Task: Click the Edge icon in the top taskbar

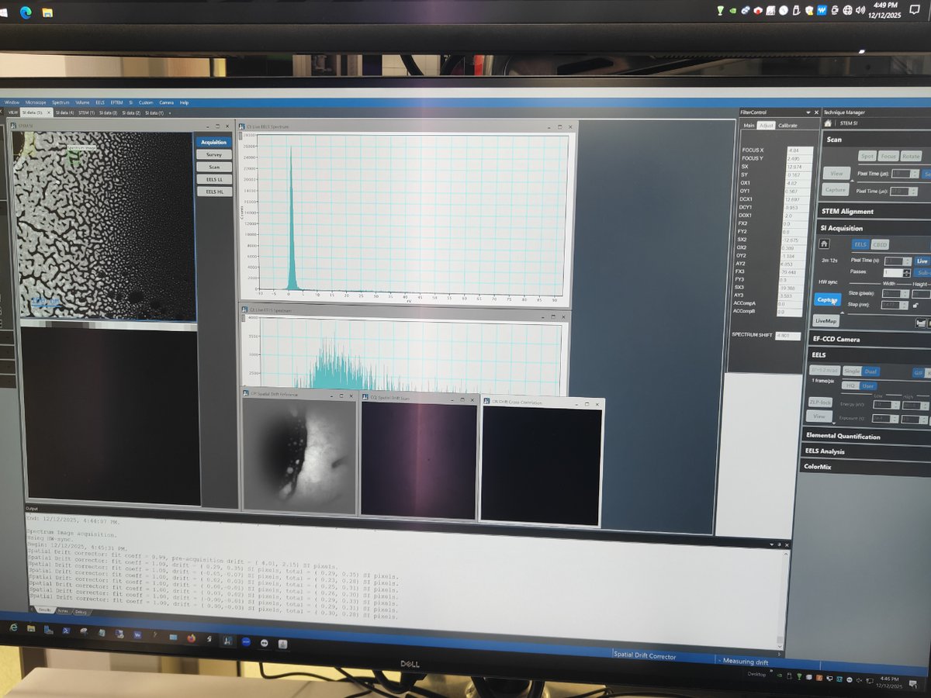Action: coord(26,12)
